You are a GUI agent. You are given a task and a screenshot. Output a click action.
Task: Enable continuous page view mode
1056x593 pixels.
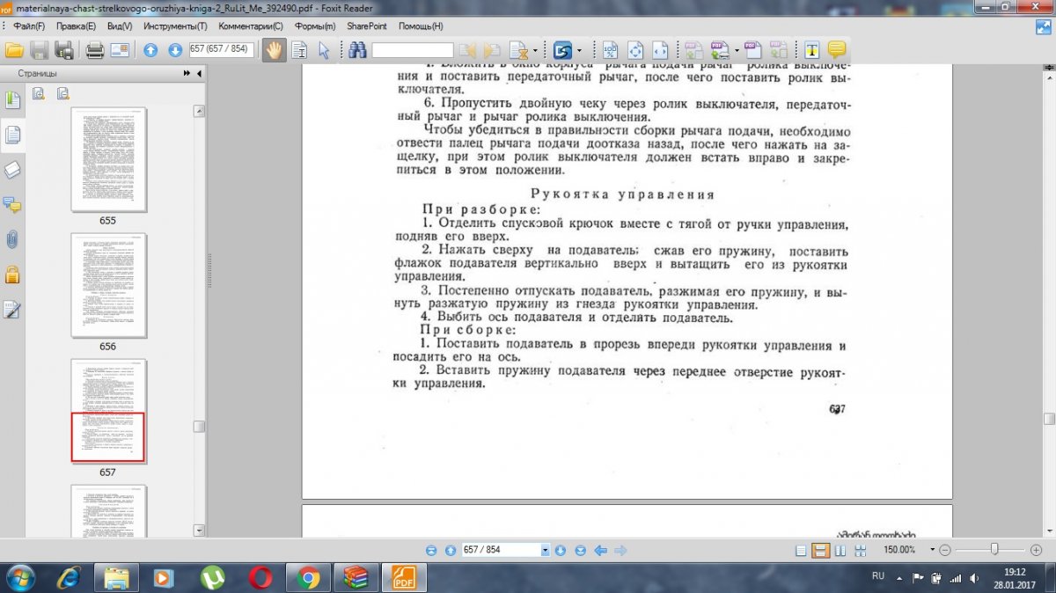(x=820, y=550)
